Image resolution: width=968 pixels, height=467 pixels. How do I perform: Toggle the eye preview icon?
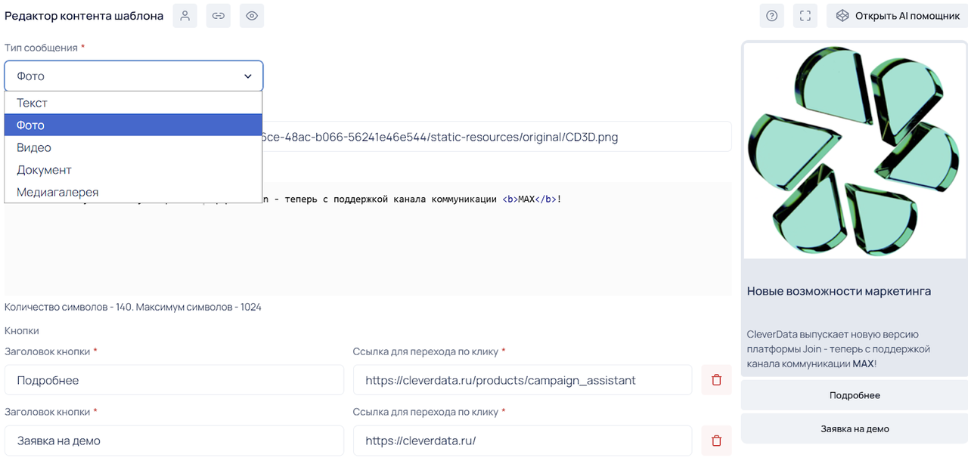pos(252,16)
